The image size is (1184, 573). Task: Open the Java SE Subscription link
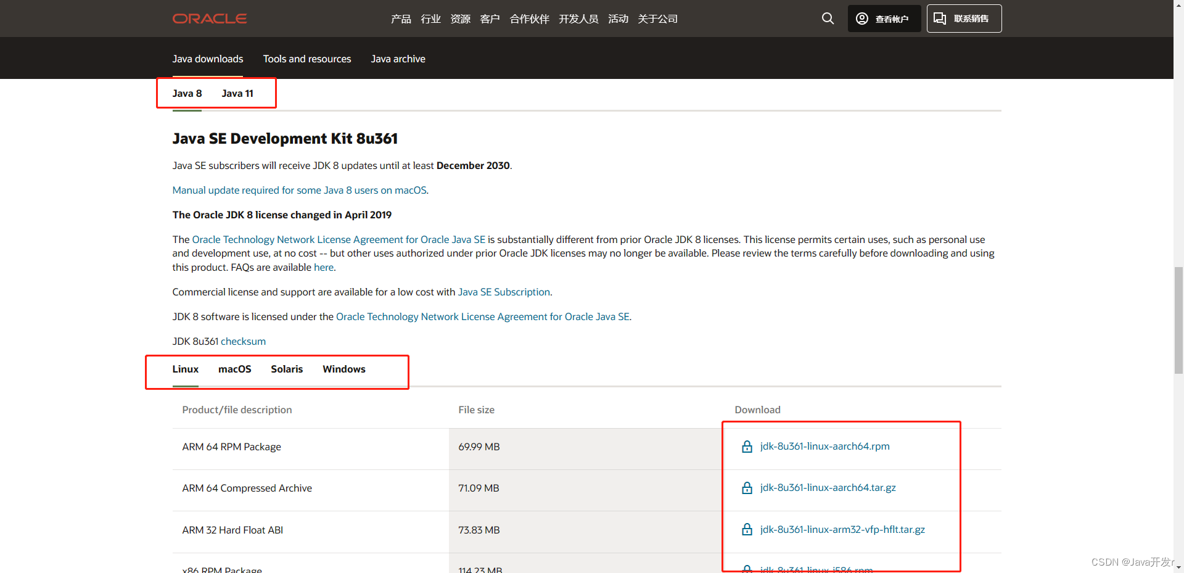click(x=503, y=292)
